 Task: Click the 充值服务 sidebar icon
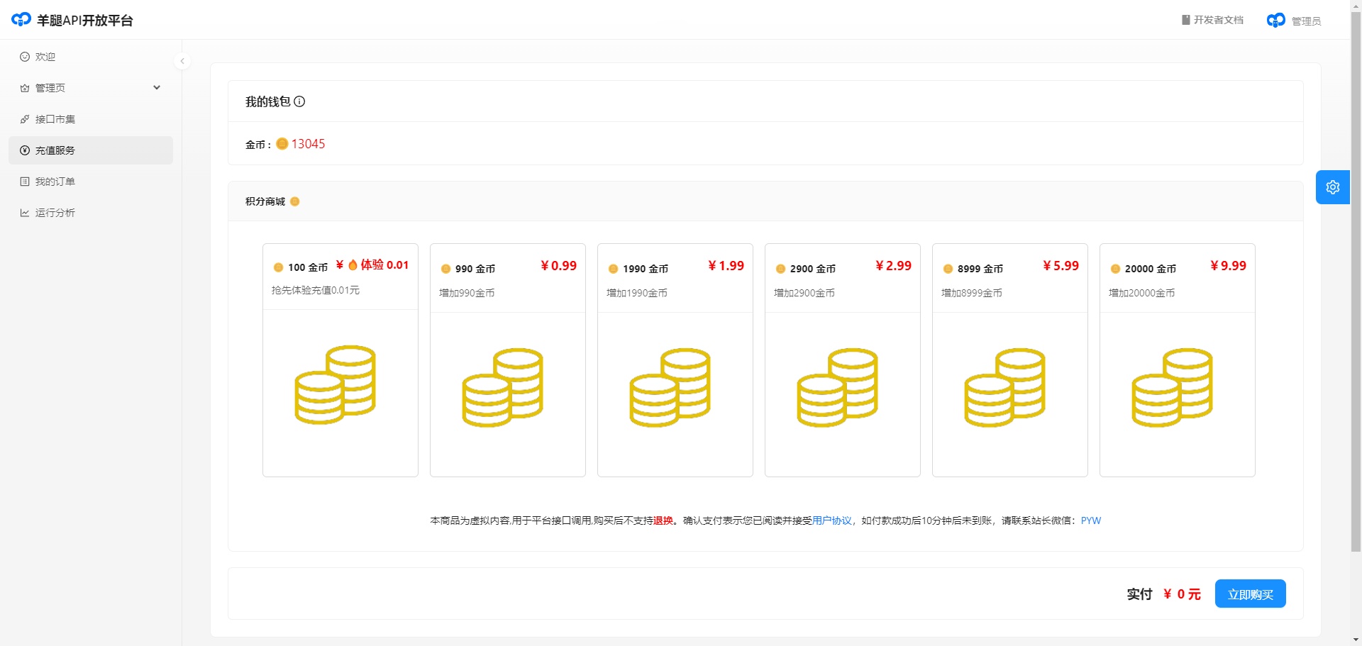[25, 150]
